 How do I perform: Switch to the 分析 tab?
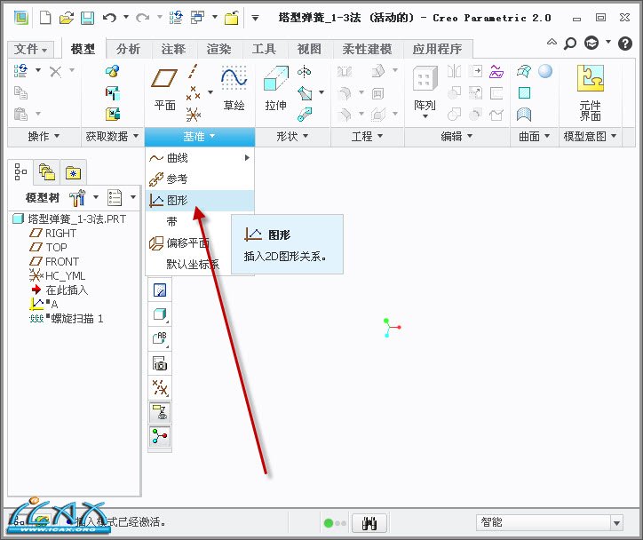128,49
